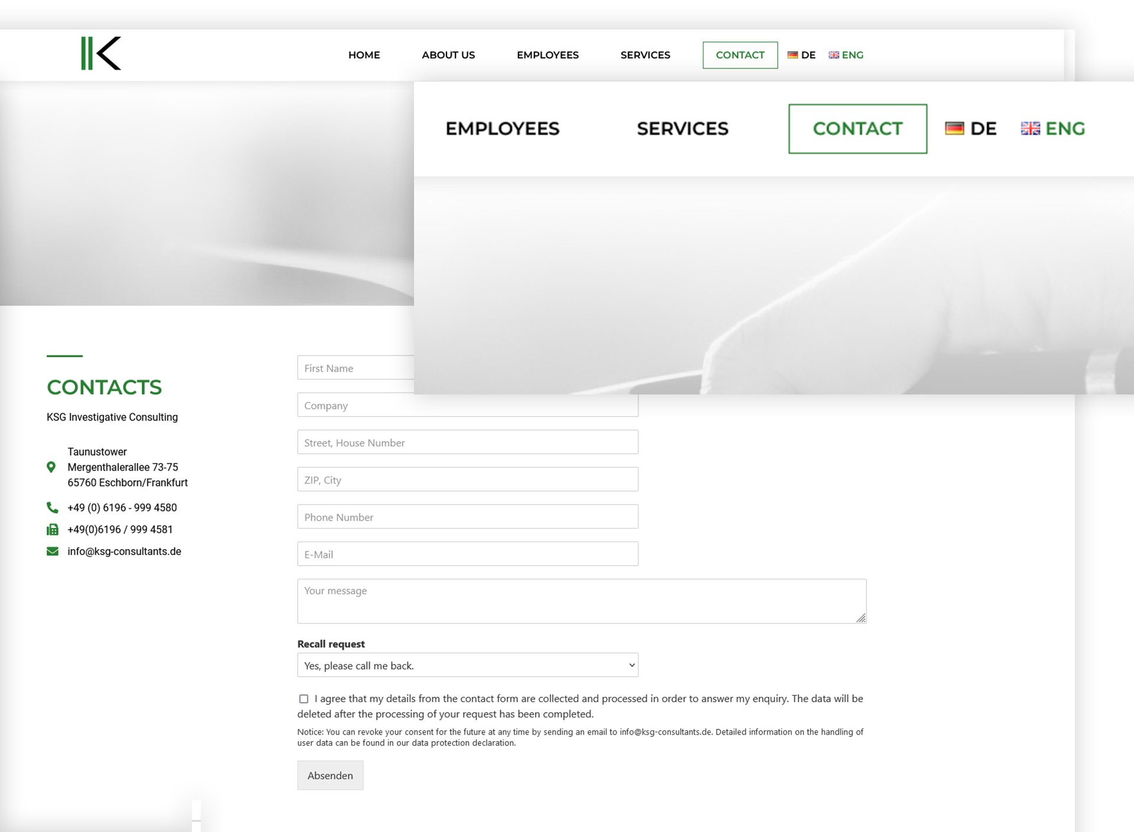Screen dimensions: 1134x832
Task: Click the Recall request label
Action: pyautogui.click(x=331, y=644)
